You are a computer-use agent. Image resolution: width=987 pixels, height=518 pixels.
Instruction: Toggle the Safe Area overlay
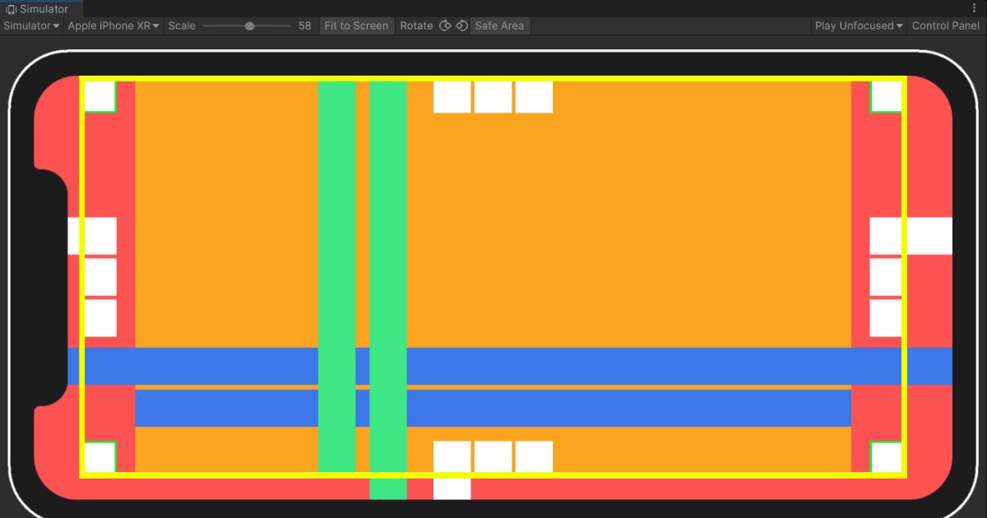499,25
